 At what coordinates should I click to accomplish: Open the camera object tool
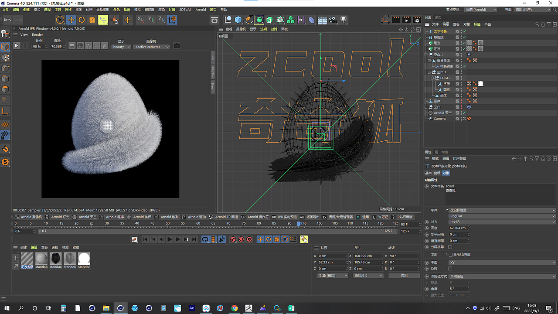point(333,20)
